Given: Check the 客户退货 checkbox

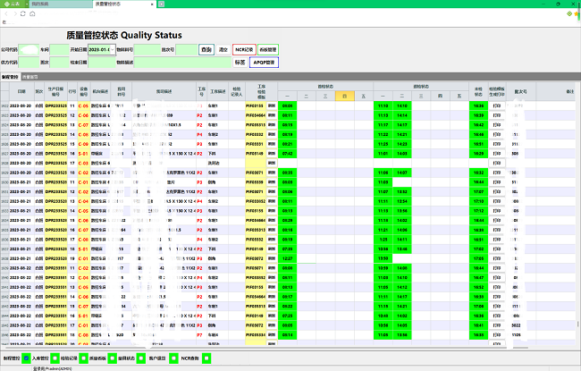Looking at the screenshot, I should 173,358.
